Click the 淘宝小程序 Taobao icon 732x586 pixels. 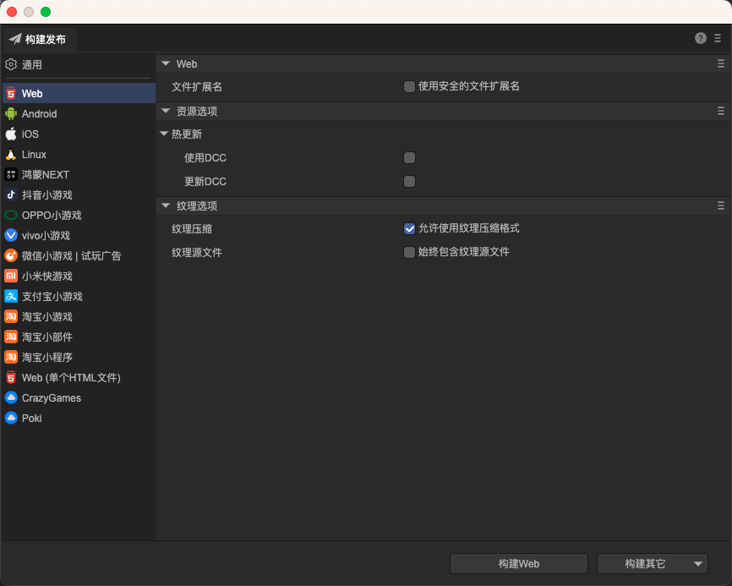(11, 357)
